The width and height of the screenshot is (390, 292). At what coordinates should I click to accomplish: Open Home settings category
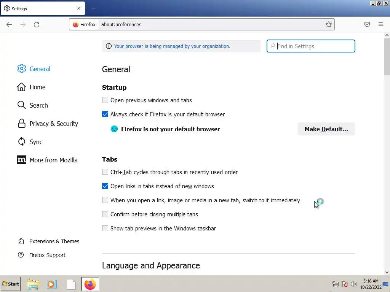click(x=31, y=87)
